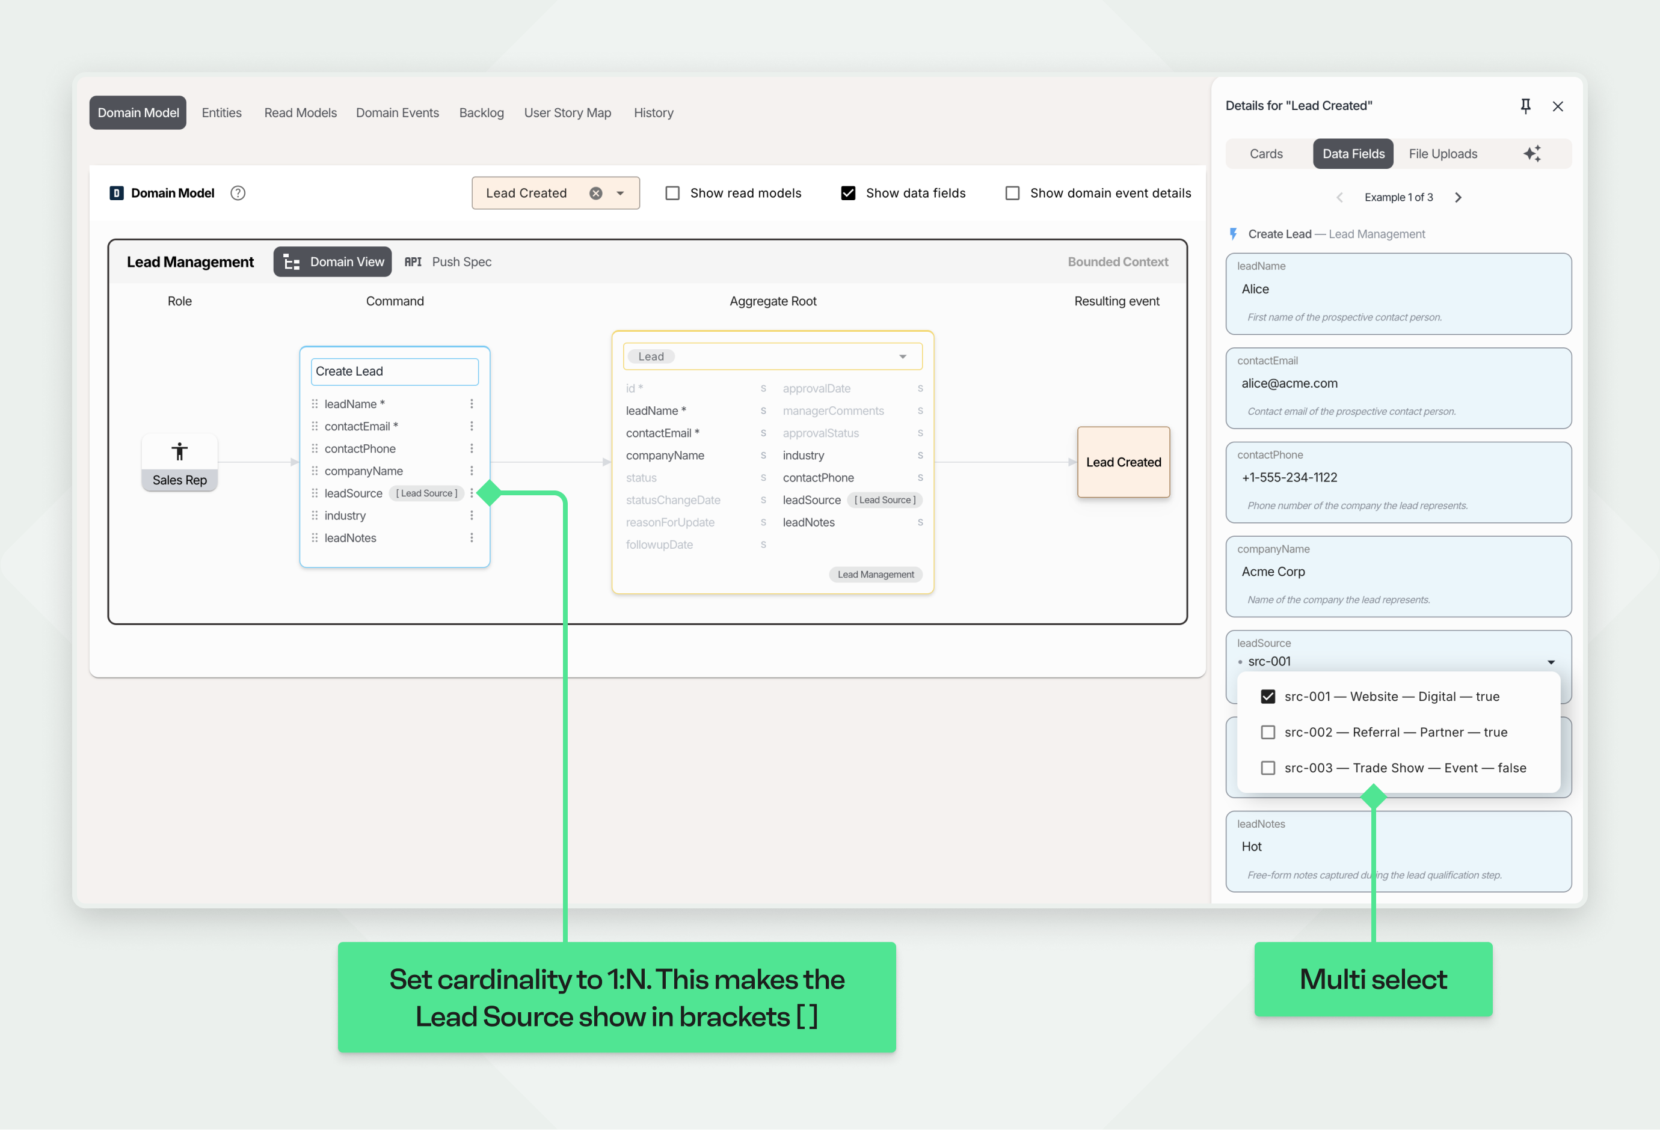
Task: Select the Lead Created event card
Action: [x=1123, y=462]
